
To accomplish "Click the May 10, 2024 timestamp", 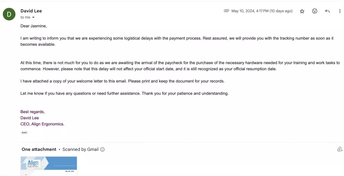I will (x=262, y=11).
